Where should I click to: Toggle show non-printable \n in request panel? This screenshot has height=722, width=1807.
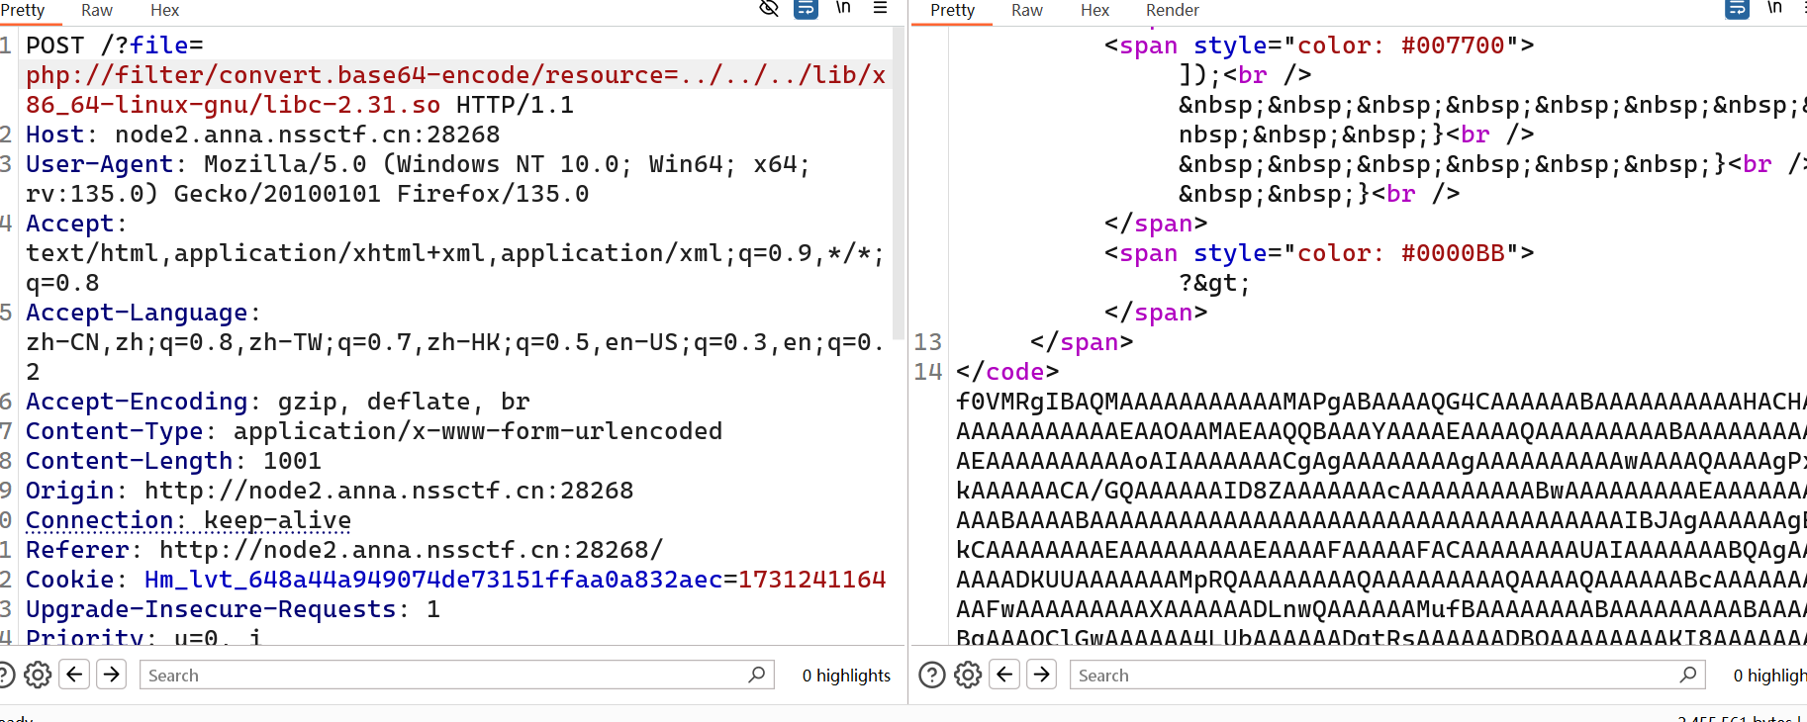[843, 8]
